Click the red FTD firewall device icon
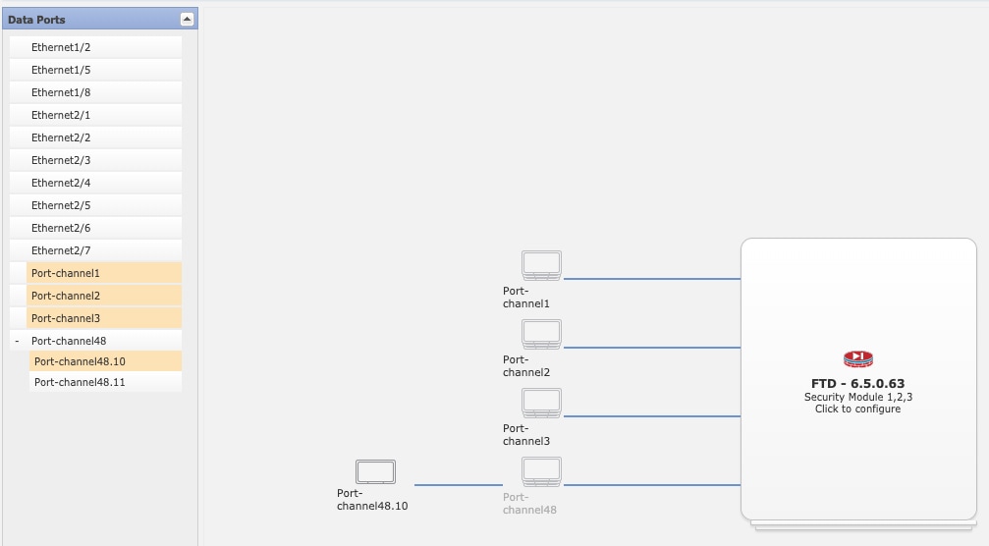Image resolution: width=989 pixels, height=546 pixels. (x=858, y=359)
